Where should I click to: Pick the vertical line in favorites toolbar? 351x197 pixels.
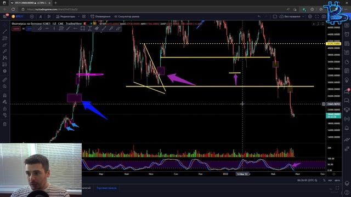pos(54,28)
